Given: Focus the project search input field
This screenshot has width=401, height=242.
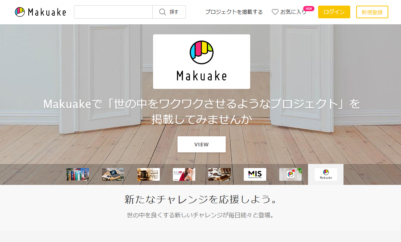Looking at the screenshot, I should (x=113, y=12).
